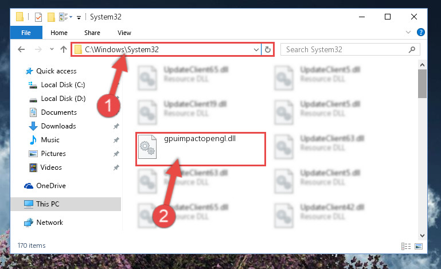The image size is (441, 269).
Task: Open the File menu
Action: pos(26,33)
